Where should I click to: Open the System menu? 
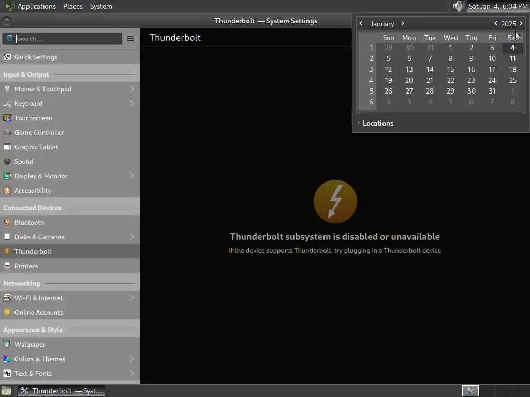click(101, 6)
